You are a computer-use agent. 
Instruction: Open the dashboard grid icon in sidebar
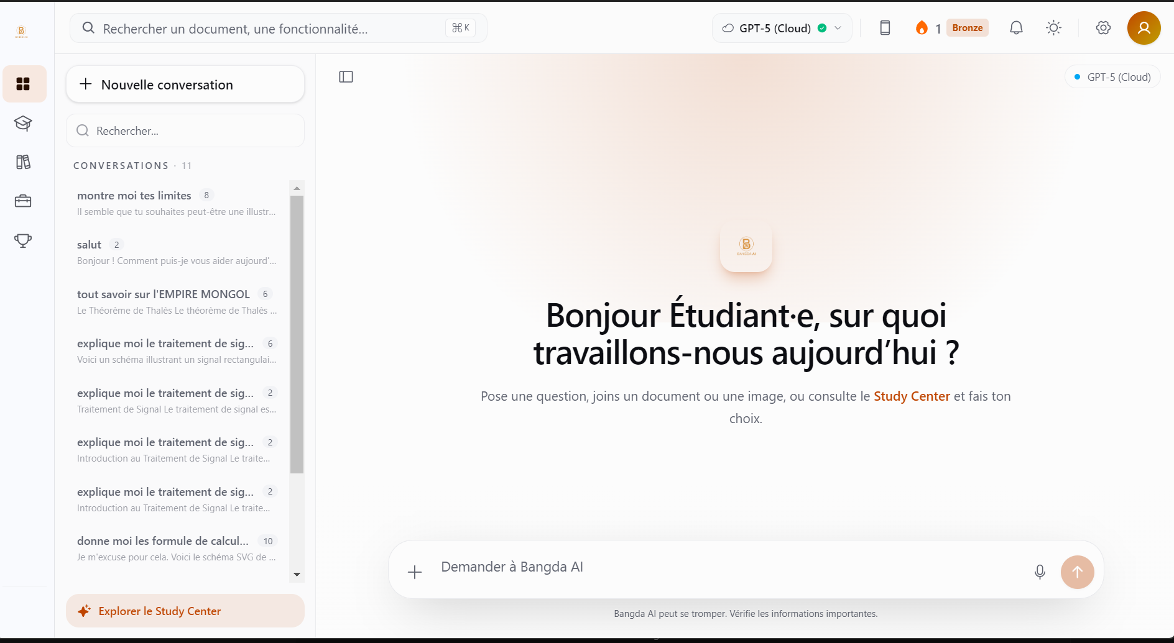click(x=23, y=84)
